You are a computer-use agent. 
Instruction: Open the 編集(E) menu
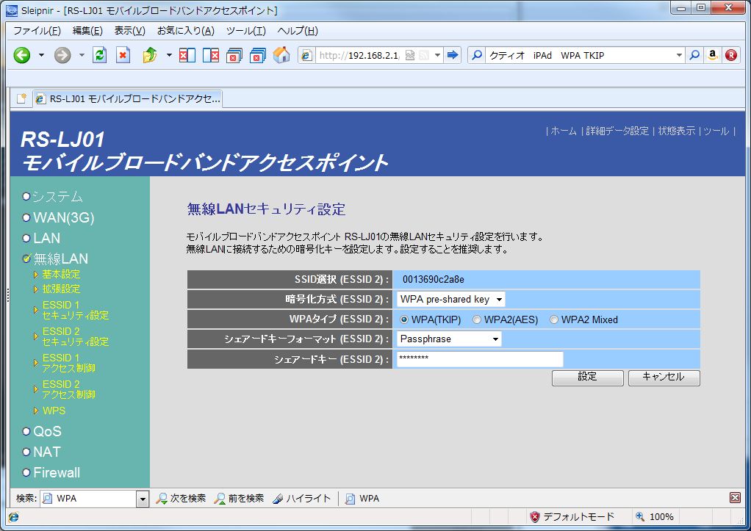87,31
